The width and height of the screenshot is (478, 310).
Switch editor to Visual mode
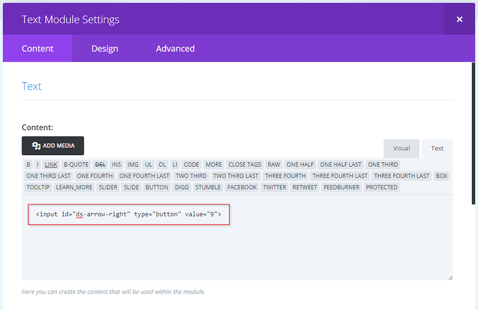401,148
